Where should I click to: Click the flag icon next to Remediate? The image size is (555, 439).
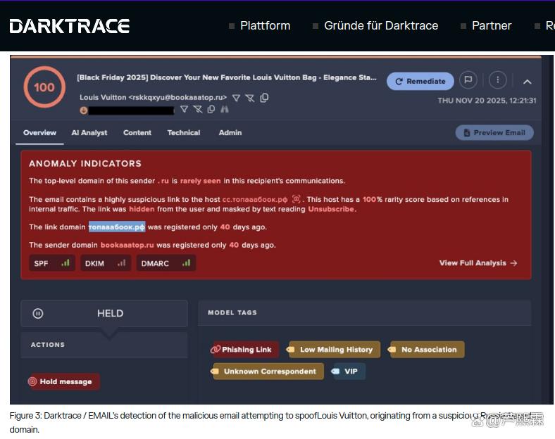468,80
